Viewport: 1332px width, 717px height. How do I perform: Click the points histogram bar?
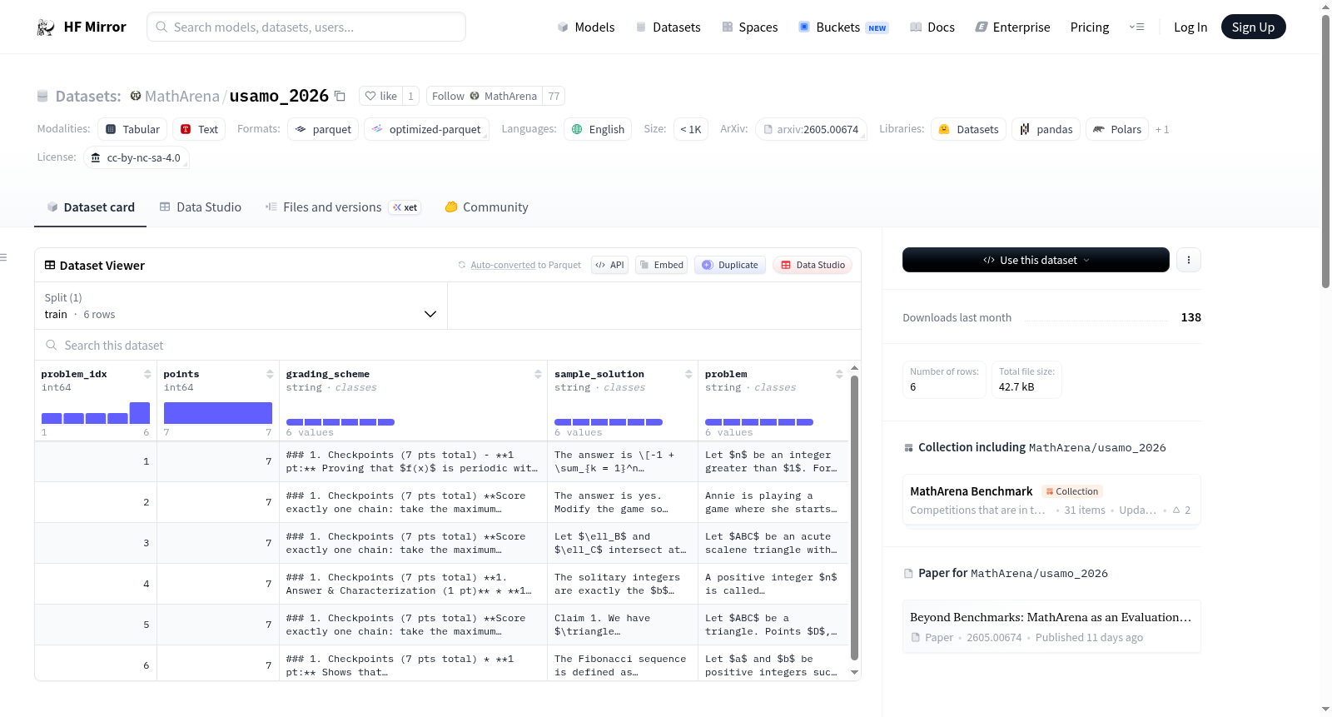(218, 413)
